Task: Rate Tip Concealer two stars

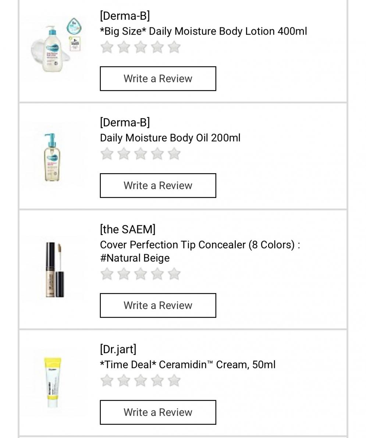Action: (x=124, y=274)
